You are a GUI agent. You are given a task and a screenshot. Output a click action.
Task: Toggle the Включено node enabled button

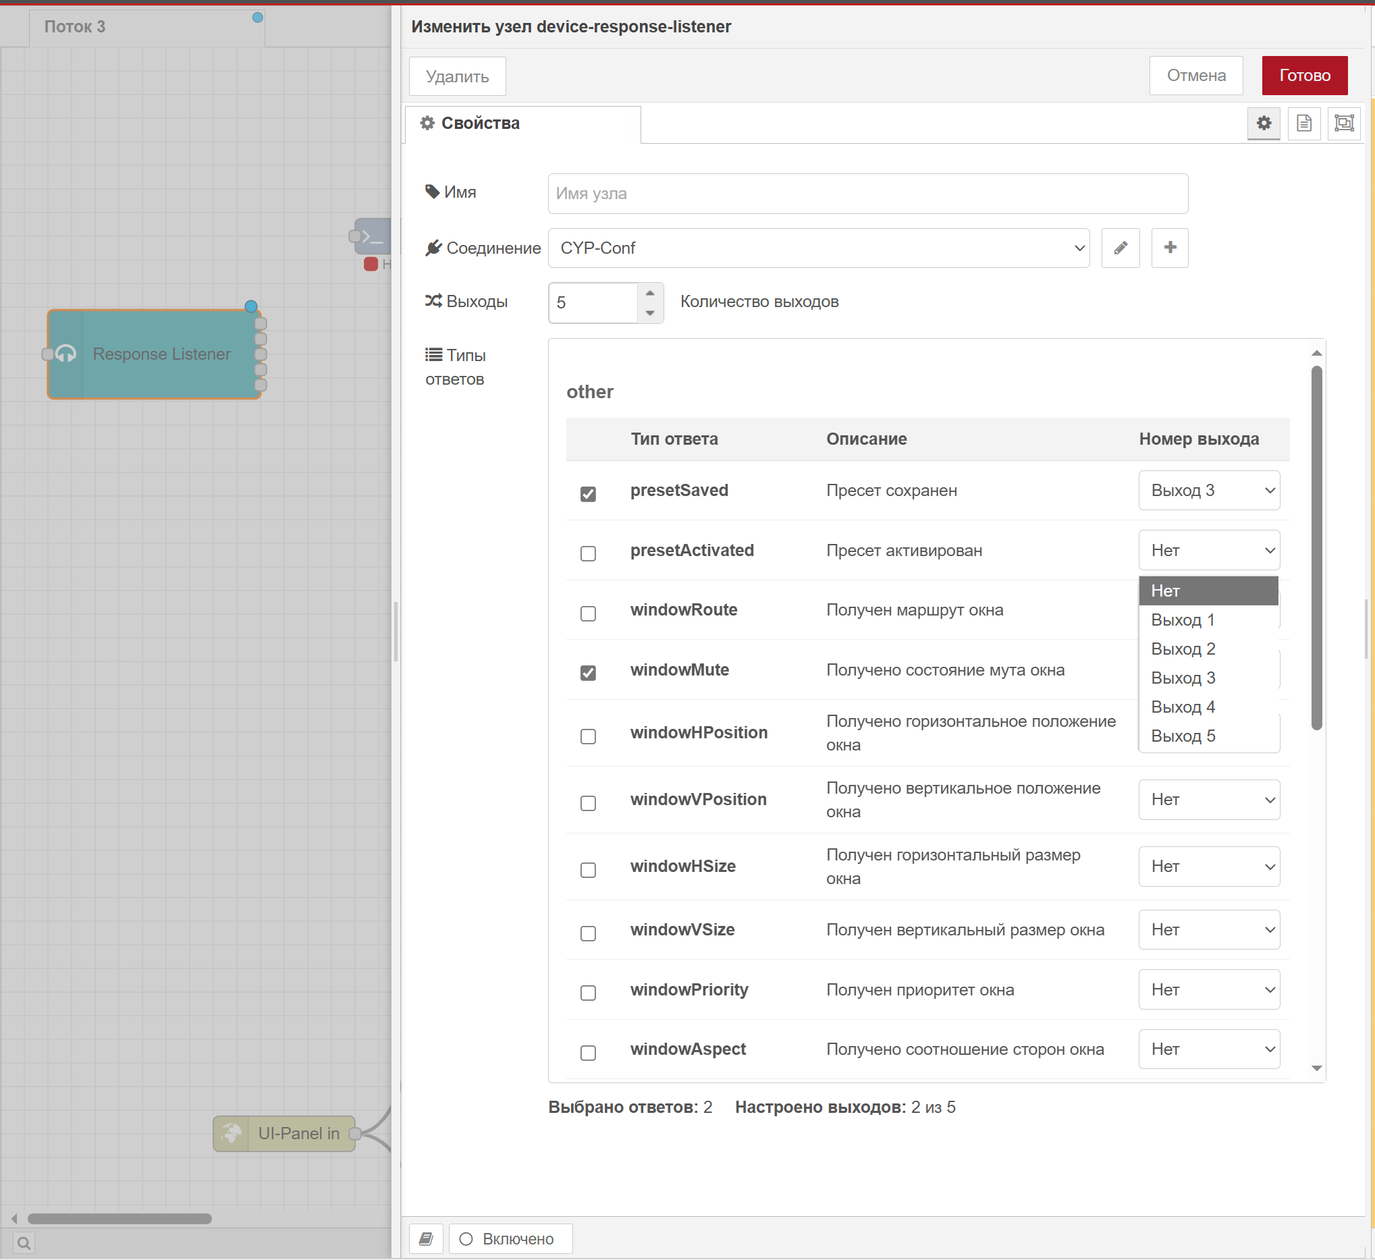coord(510,1238)
